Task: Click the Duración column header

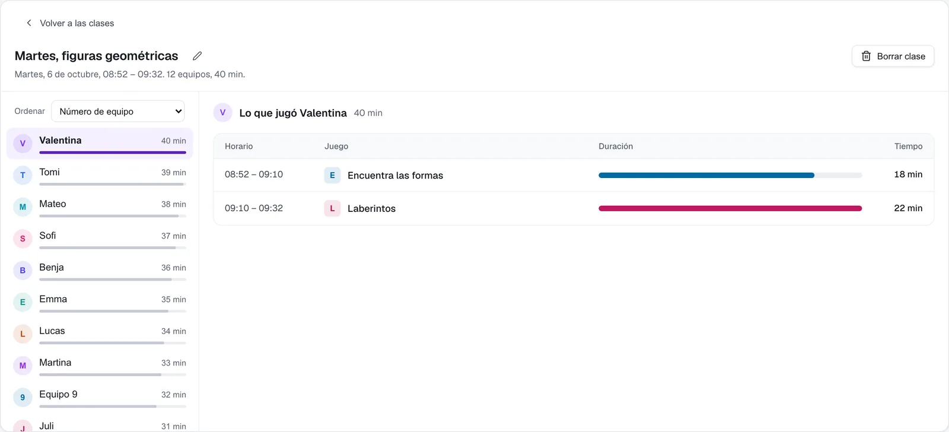Action: [x=616, y=146]
